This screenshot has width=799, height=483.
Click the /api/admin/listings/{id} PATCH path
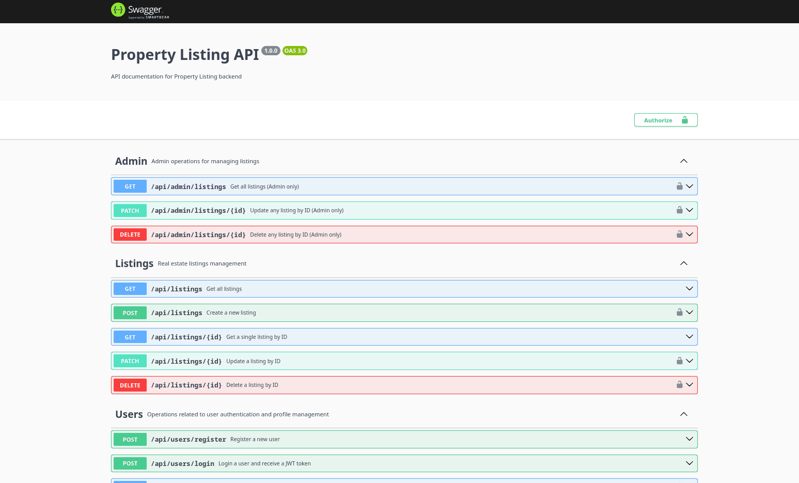point(198,210)
